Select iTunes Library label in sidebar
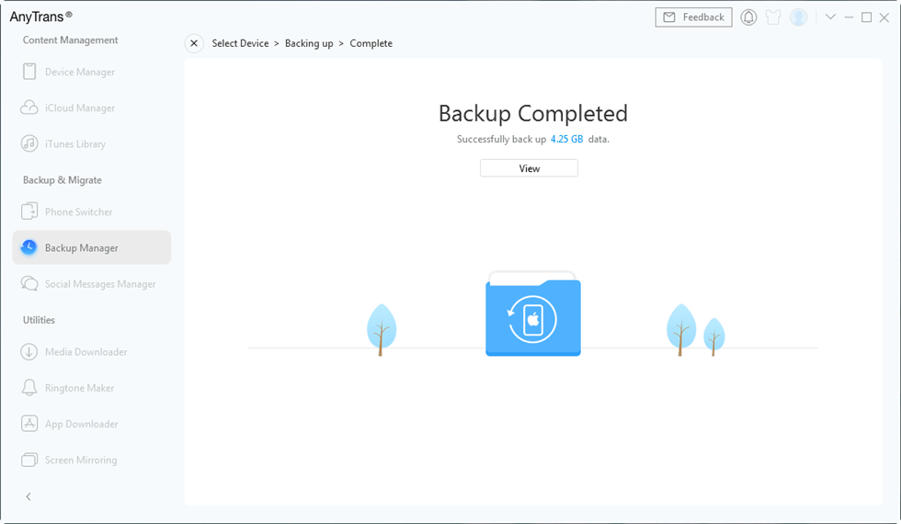This screenshot has height=524, width=901. [75, 144]
